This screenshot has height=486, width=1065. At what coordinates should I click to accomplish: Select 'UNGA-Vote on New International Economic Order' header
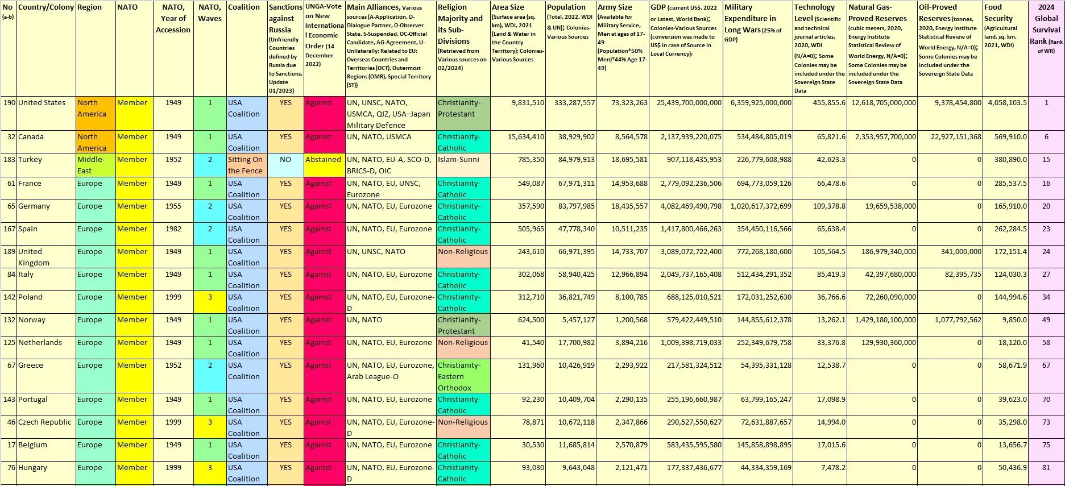[325, 48]
